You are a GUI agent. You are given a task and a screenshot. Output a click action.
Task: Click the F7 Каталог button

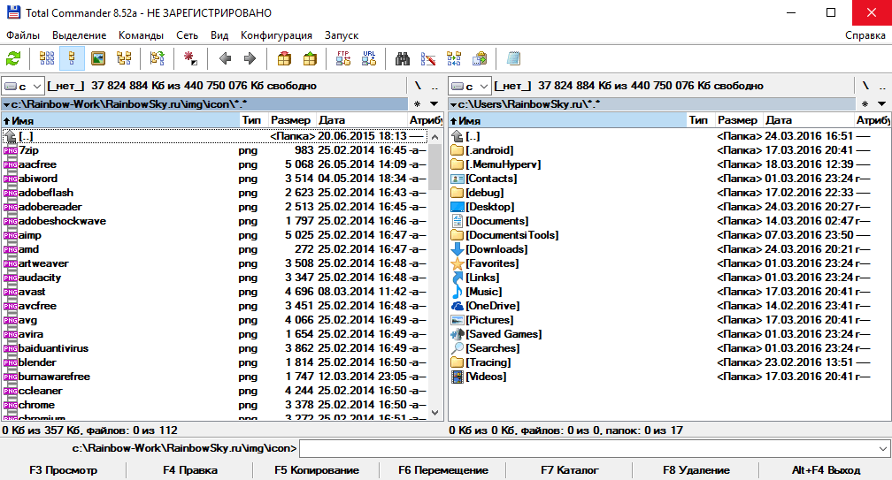570,470
